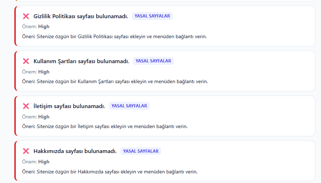This screenshot has height=183, width=321.
Task: Click the Öneri text about Kullanım Şartları page
Action: pos(115,82)
